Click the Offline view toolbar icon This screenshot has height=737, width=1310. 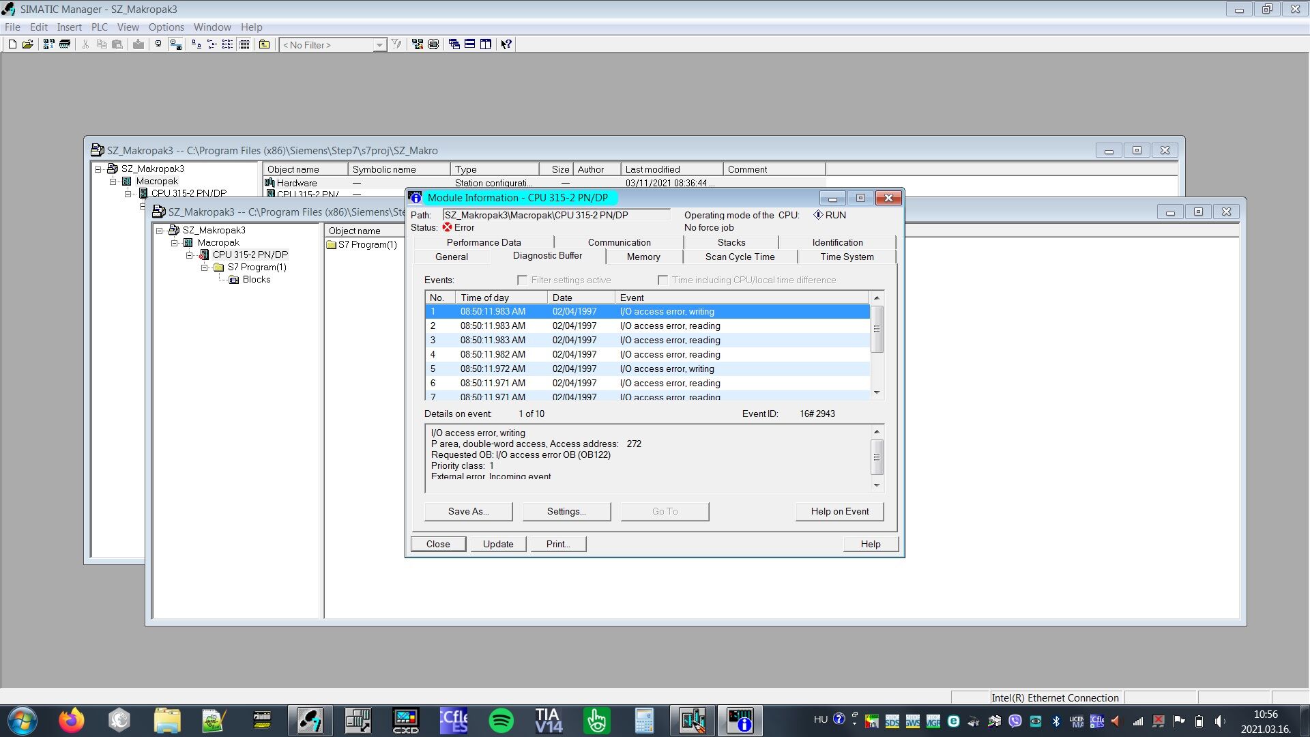pyautogui.click(x=158, y=44)
